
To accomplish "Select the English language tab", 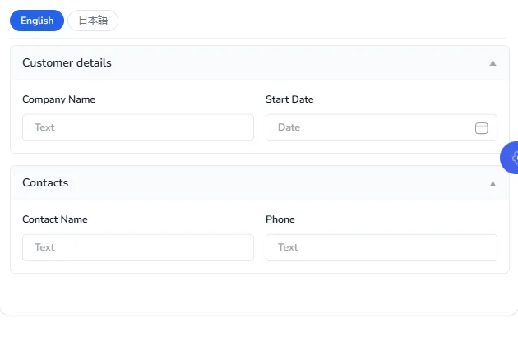I will (x=37, y=21).
